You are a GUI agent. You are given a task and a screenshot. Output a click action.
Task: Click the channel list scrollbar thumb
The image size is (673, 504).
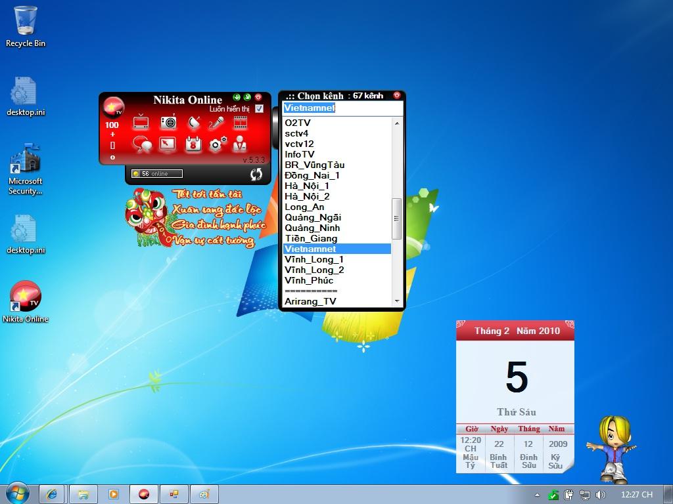(397, 219)
